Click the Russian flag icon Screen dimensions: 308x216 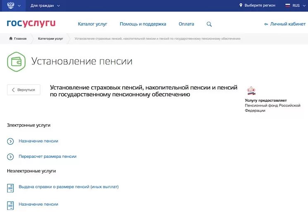(x=288, y=5)
